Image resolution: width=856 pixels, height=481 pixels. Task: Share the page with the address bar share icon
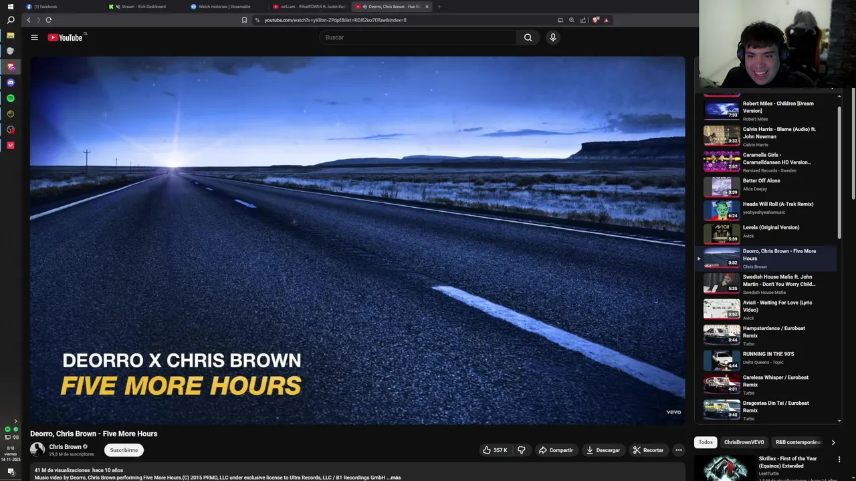point(582,20)
